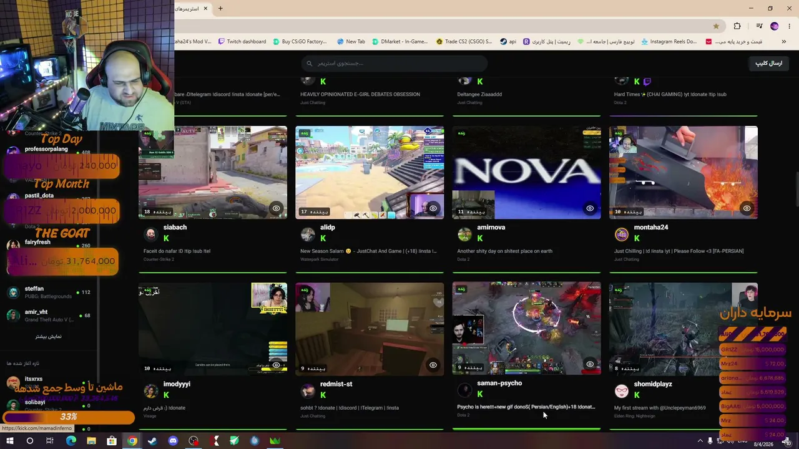Image resolution: width=799 pixels, height=449 pixels.
Task: Open the amirnova channel name link
Action: point(491,228)
